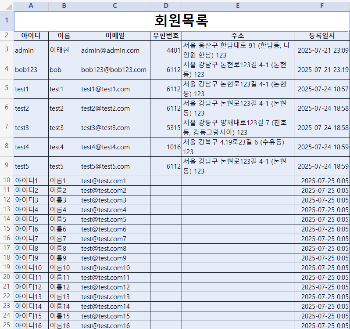Select the 이름14 cell
The height and width of the screenshot is (329, 350).
pos(64,306)
